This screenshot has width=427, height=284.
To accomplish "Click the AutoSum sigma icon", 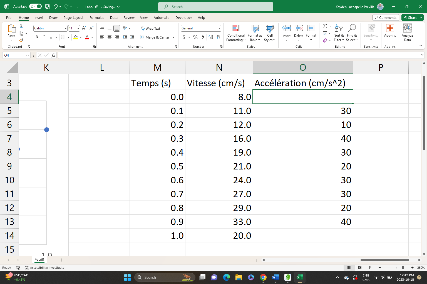I will coord(325,26).
